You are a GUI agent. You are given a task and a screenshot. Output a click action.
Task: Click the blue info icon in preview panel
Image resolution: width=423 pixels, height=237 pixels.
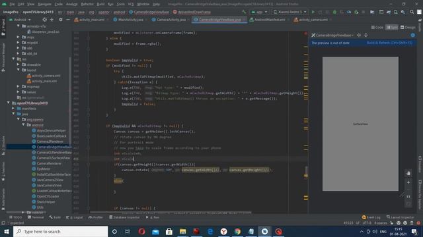[412, 35]
